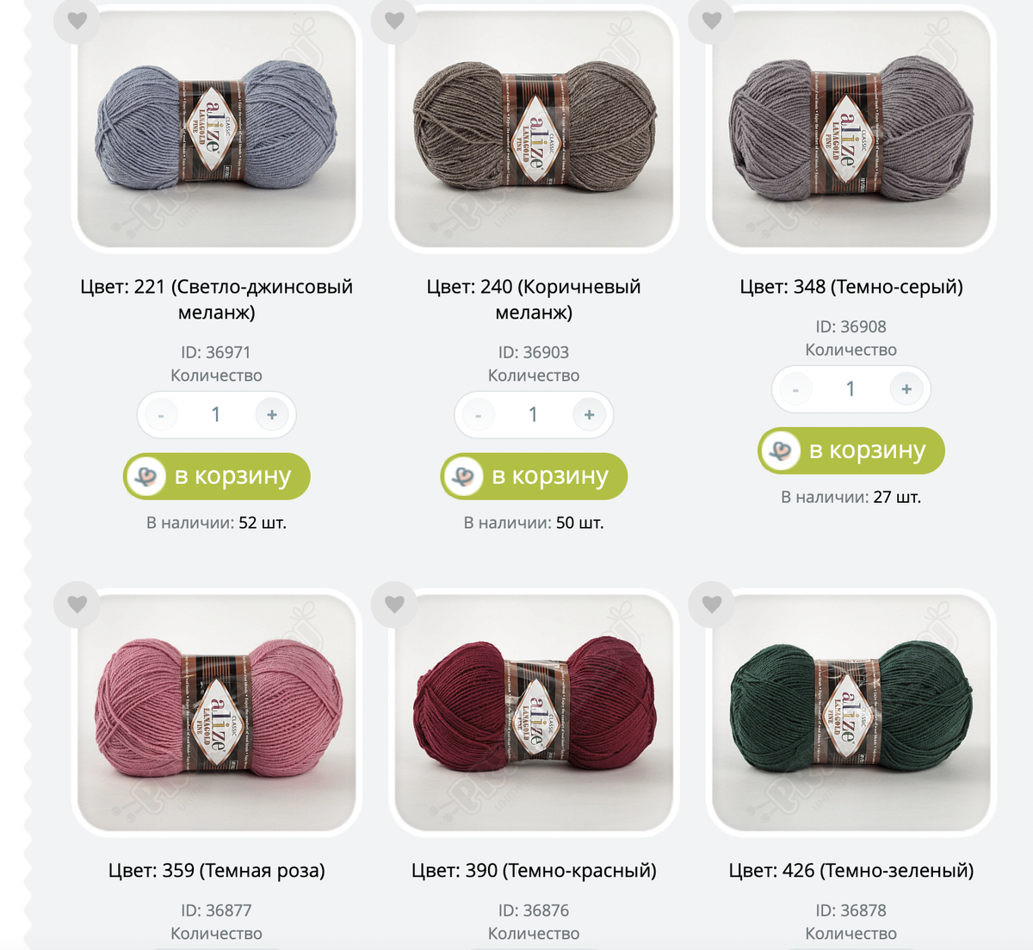Add color 240 brown melange to favorites
The height and width of the screenshot is (950, 1033).
point(394,19)
